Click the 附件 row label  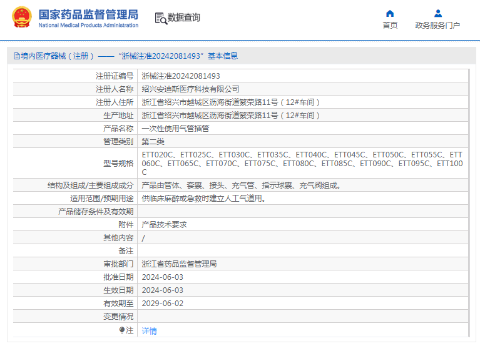126,225
